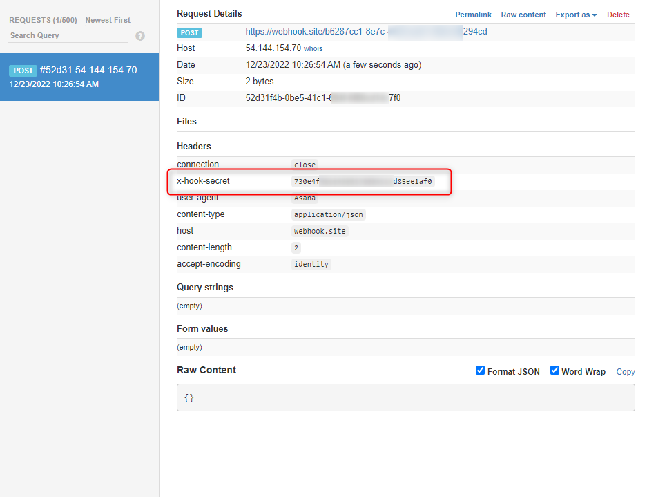Open the Permalink link
The width and height of the screenshot is (647, 497).
coord(473,15)
